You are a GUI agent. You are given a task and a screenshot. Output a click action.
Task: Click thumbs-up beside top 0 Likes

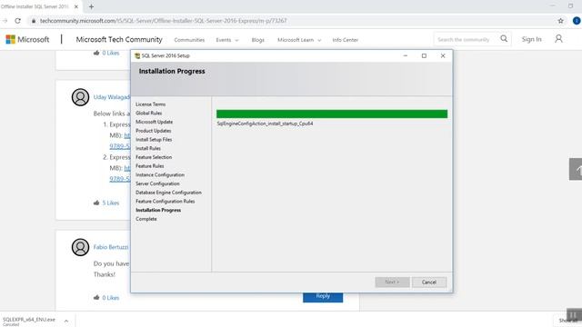pos(96,53)
